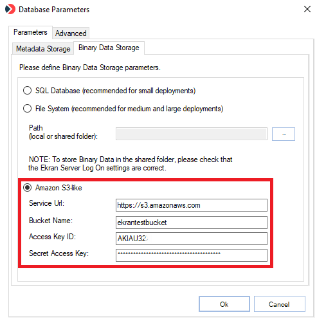This screenshot has width=317, height=319.
Task: Open the Binary Data Storage tab
Action: click(109, 48)
